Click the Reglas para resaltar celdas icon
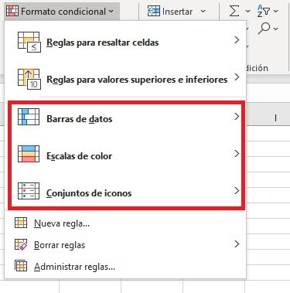The width and height of the screenshot is (290, 293). click(29, 43)
